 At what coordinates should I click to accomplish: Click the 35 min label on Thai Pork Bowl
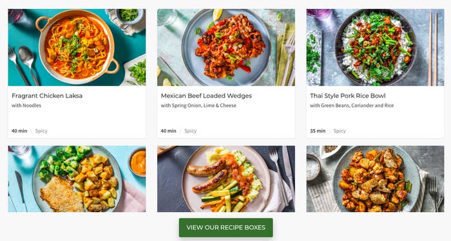point(318,131)
